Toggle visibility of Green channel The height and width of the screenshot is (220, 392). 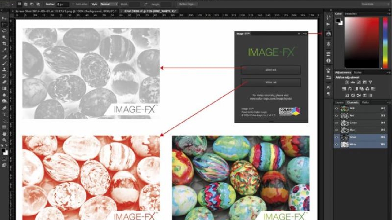click(336, 123)
